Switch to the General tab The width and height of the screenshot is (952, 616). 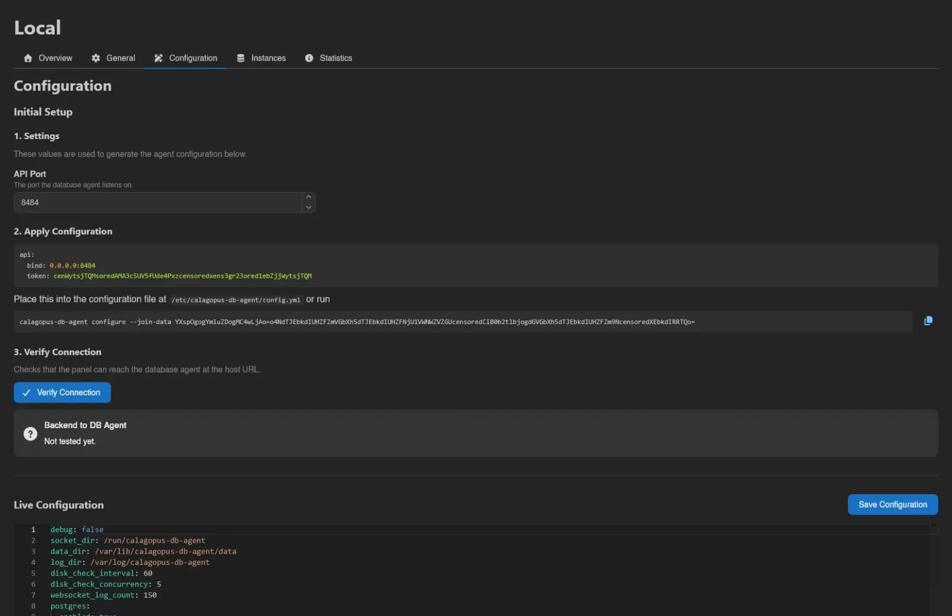(113, 58)
